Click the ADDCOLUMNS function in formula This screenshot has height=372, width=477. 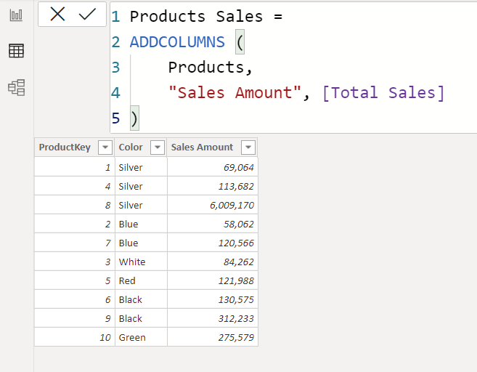pos(177,42)
